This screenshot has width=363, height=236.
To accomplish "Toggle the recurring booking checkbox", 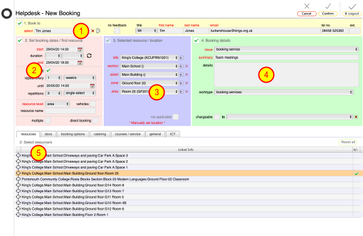I will (x=48, y=70).
